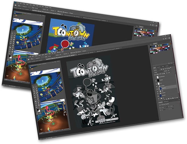Expand the folder group above the selected layer

coord(158,86)
